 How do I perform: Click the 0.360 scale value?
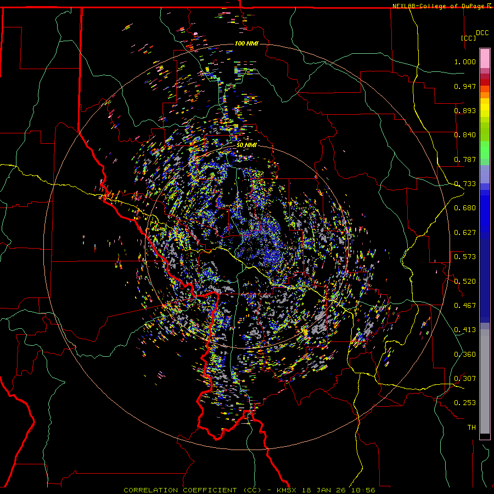tap(465, 354)
